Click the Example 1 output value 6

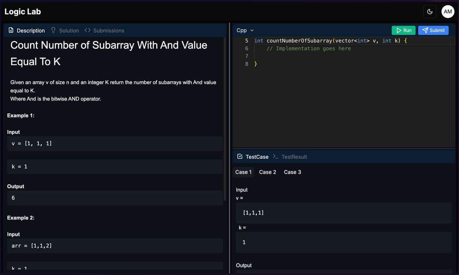[x=115, y=198]
